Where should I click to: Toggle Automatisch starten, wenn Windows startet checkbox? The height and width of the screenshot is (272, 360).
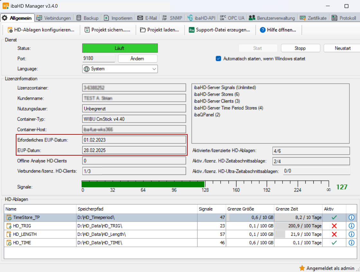[x=218, y=59]
